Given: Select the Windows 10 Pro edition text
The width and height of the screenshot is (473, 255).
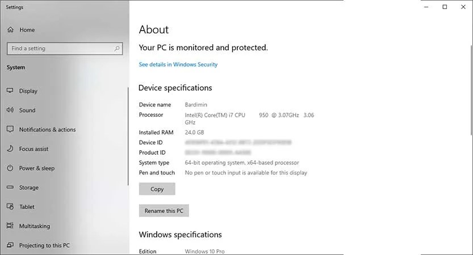Looking at the screenshot, I should click(x=204, y=252).
